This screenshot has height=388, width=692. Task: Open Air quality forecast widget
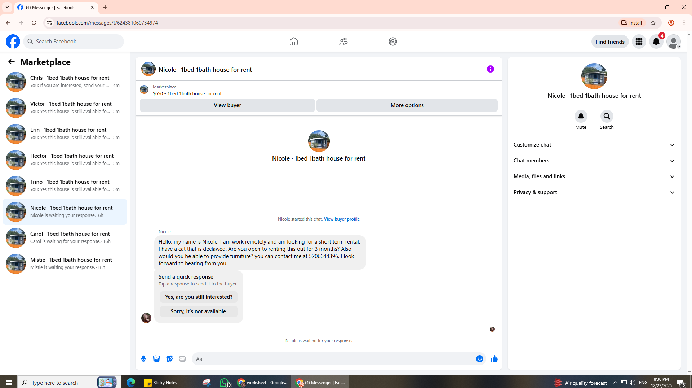pyautogui.click(x=580, y=383)
